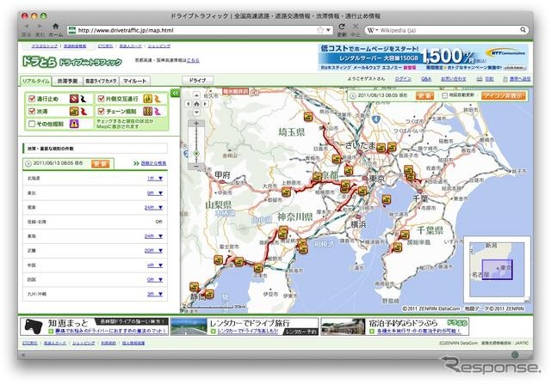Switch to the リアルタイム tab
The height and width of the screenshot is (384, 551).
point(36,81)
